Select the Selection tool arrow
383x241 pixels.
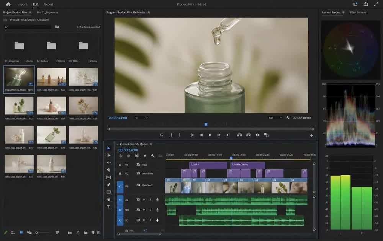[109, 148]
